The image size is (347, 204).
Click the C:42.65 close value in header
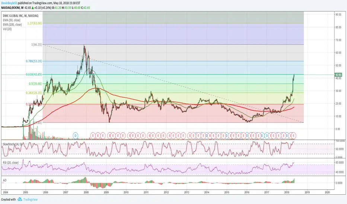[x=86, y=8]
